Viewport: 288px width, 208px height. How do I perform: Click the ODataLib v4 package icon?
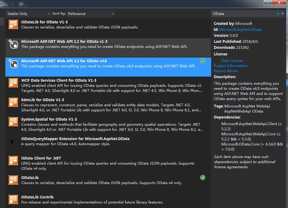pyautogui.click(x=13, y=180)
